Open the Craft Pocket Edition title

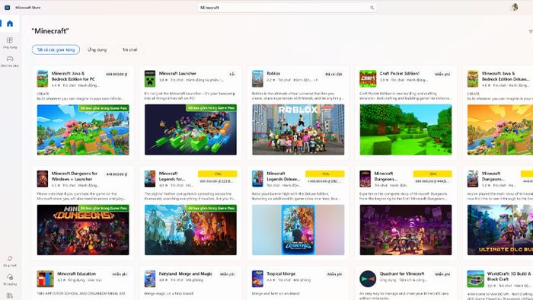pos(400,73)
